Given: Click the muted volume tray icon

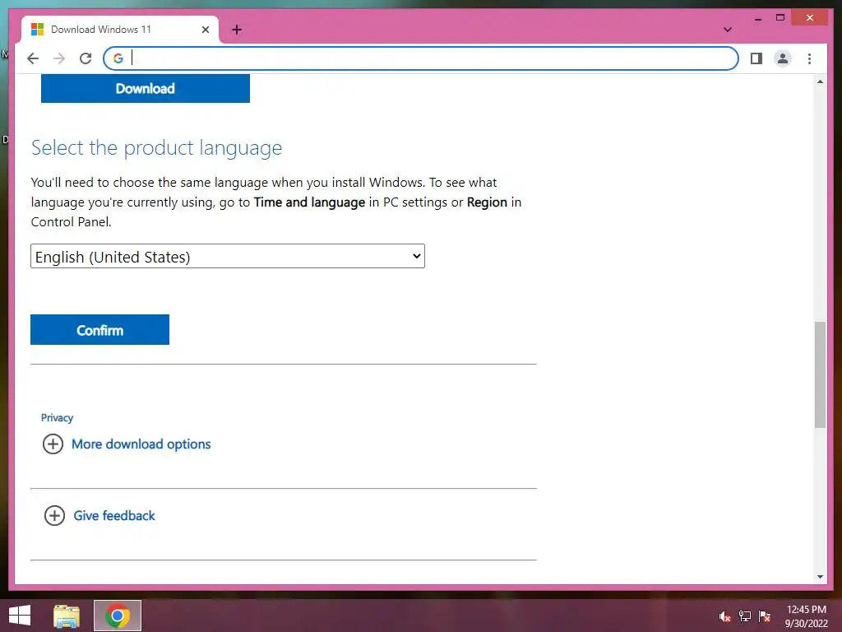Looking at the screenshot, I should pos(725,616).
